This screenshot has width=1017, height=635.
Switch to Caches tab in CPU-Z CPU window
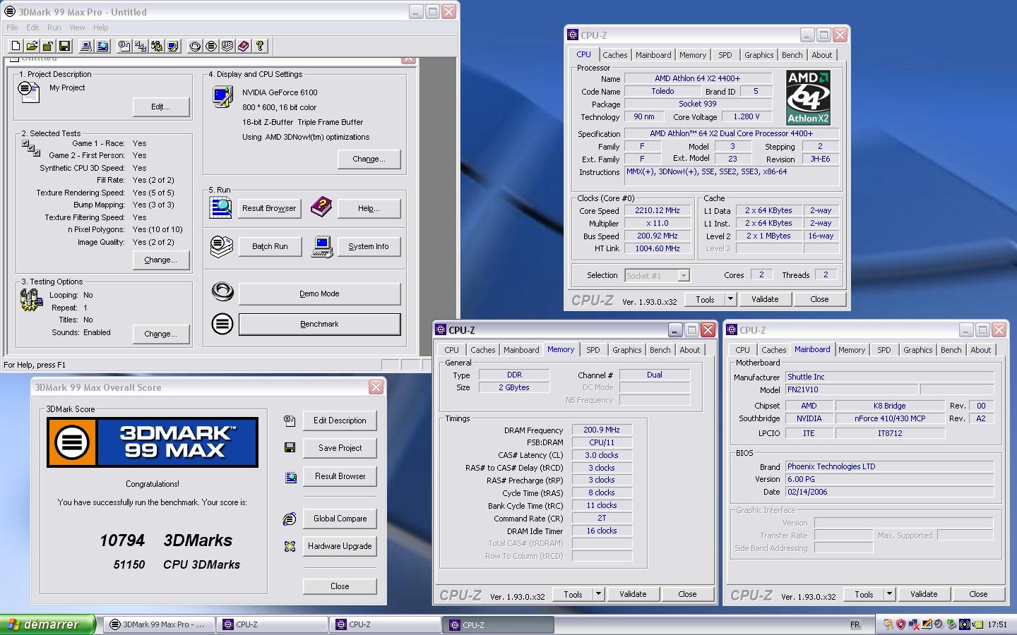pyautogui.click(x=614, y=55)
